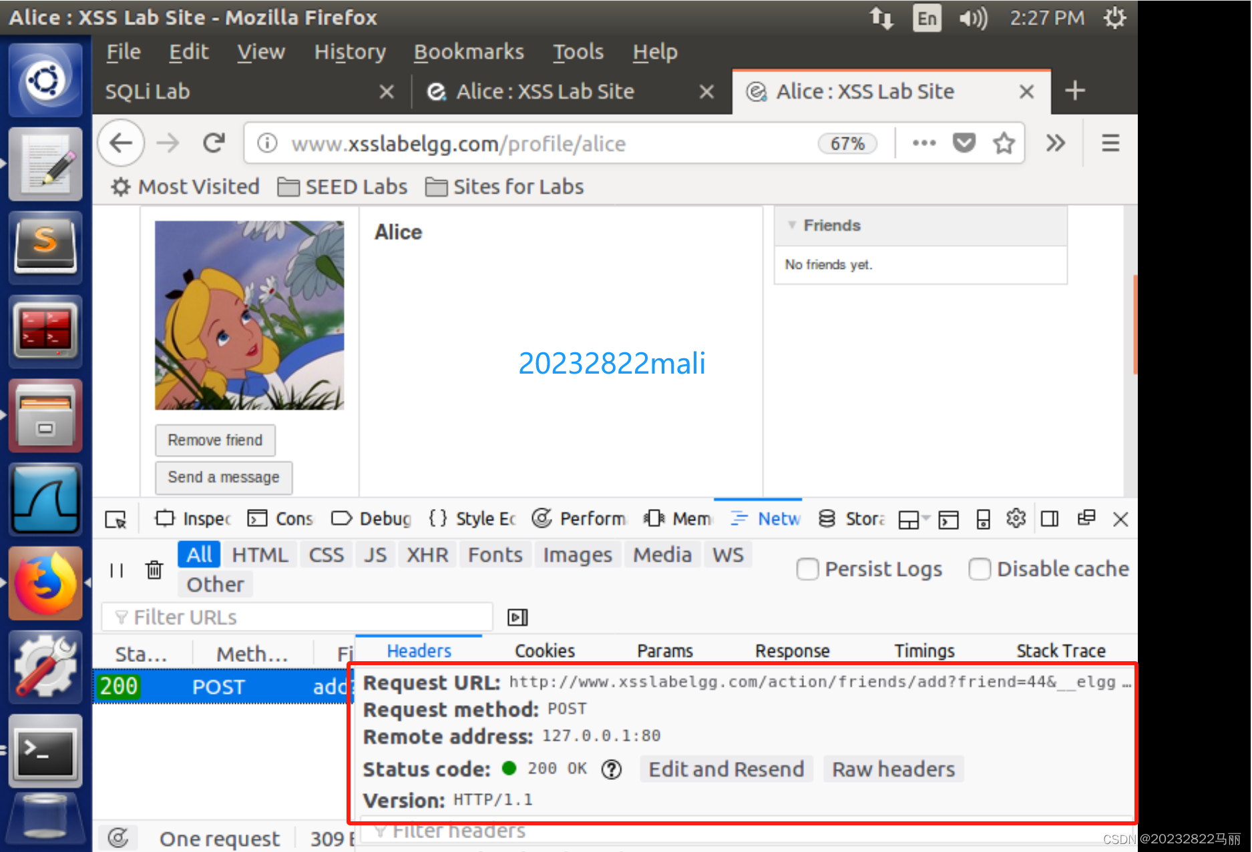Image resolution: width=1252 pixels, height=852 pixels.
Task: Open Ubuntu dash search
Action: click(45, 81)
